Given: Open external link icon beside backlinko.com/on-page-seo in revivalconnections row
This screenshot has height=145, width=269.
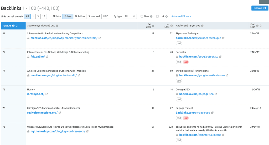Looking at the screenshot, I should (x=212, y=113).
